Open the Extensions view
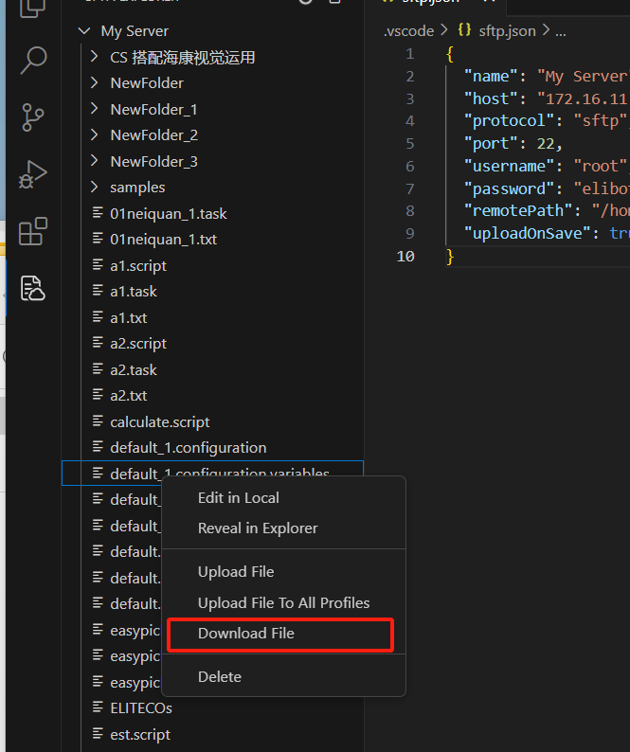Image resolution: width=630 pixels, height=752 pixels. [x=33, y=232]
